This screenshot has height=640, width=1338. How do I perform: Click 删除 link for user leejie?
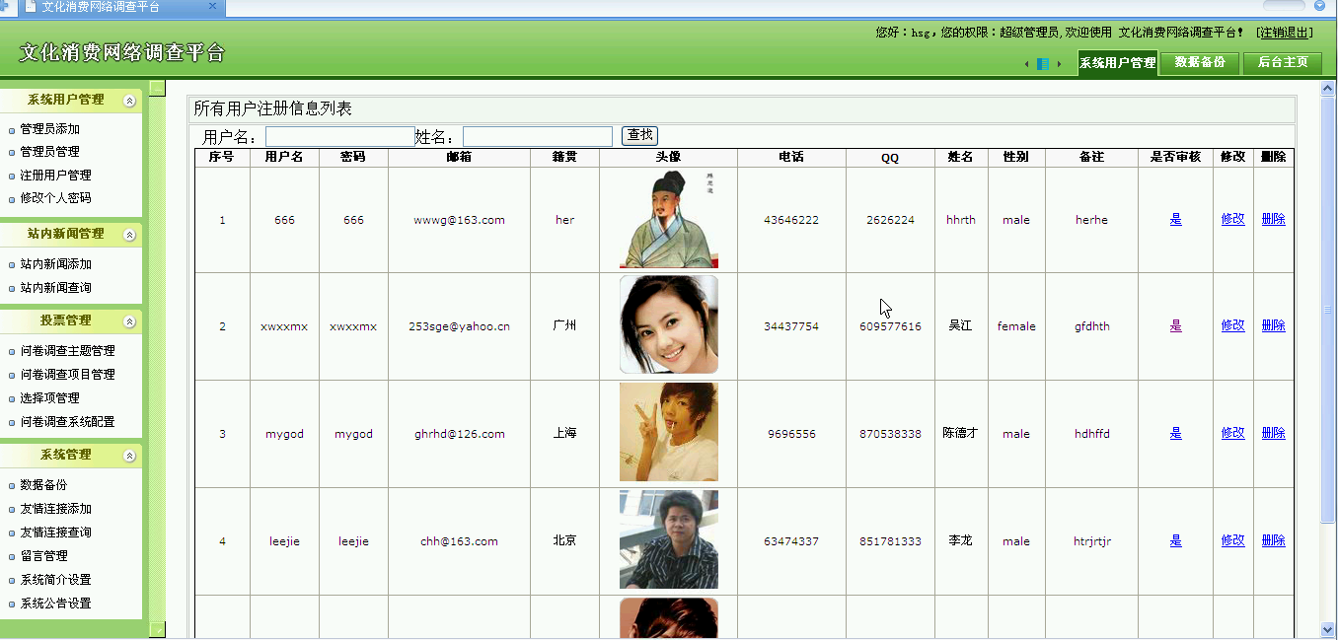1273,540
